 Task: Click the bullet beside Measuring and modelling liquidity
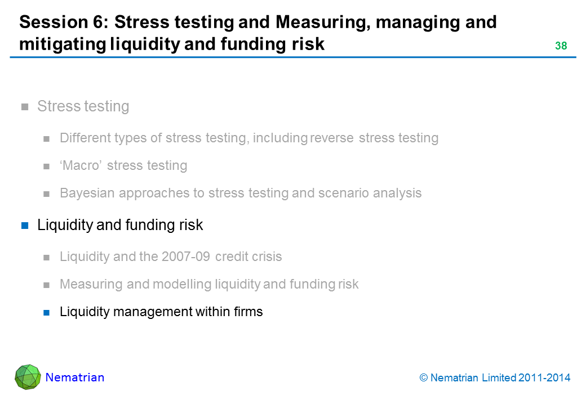click(47, 285)
